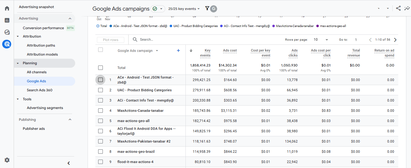The height and width of the screenshot is (168, 411).
Task: Open Advertising segments
Action: point(45,108)
